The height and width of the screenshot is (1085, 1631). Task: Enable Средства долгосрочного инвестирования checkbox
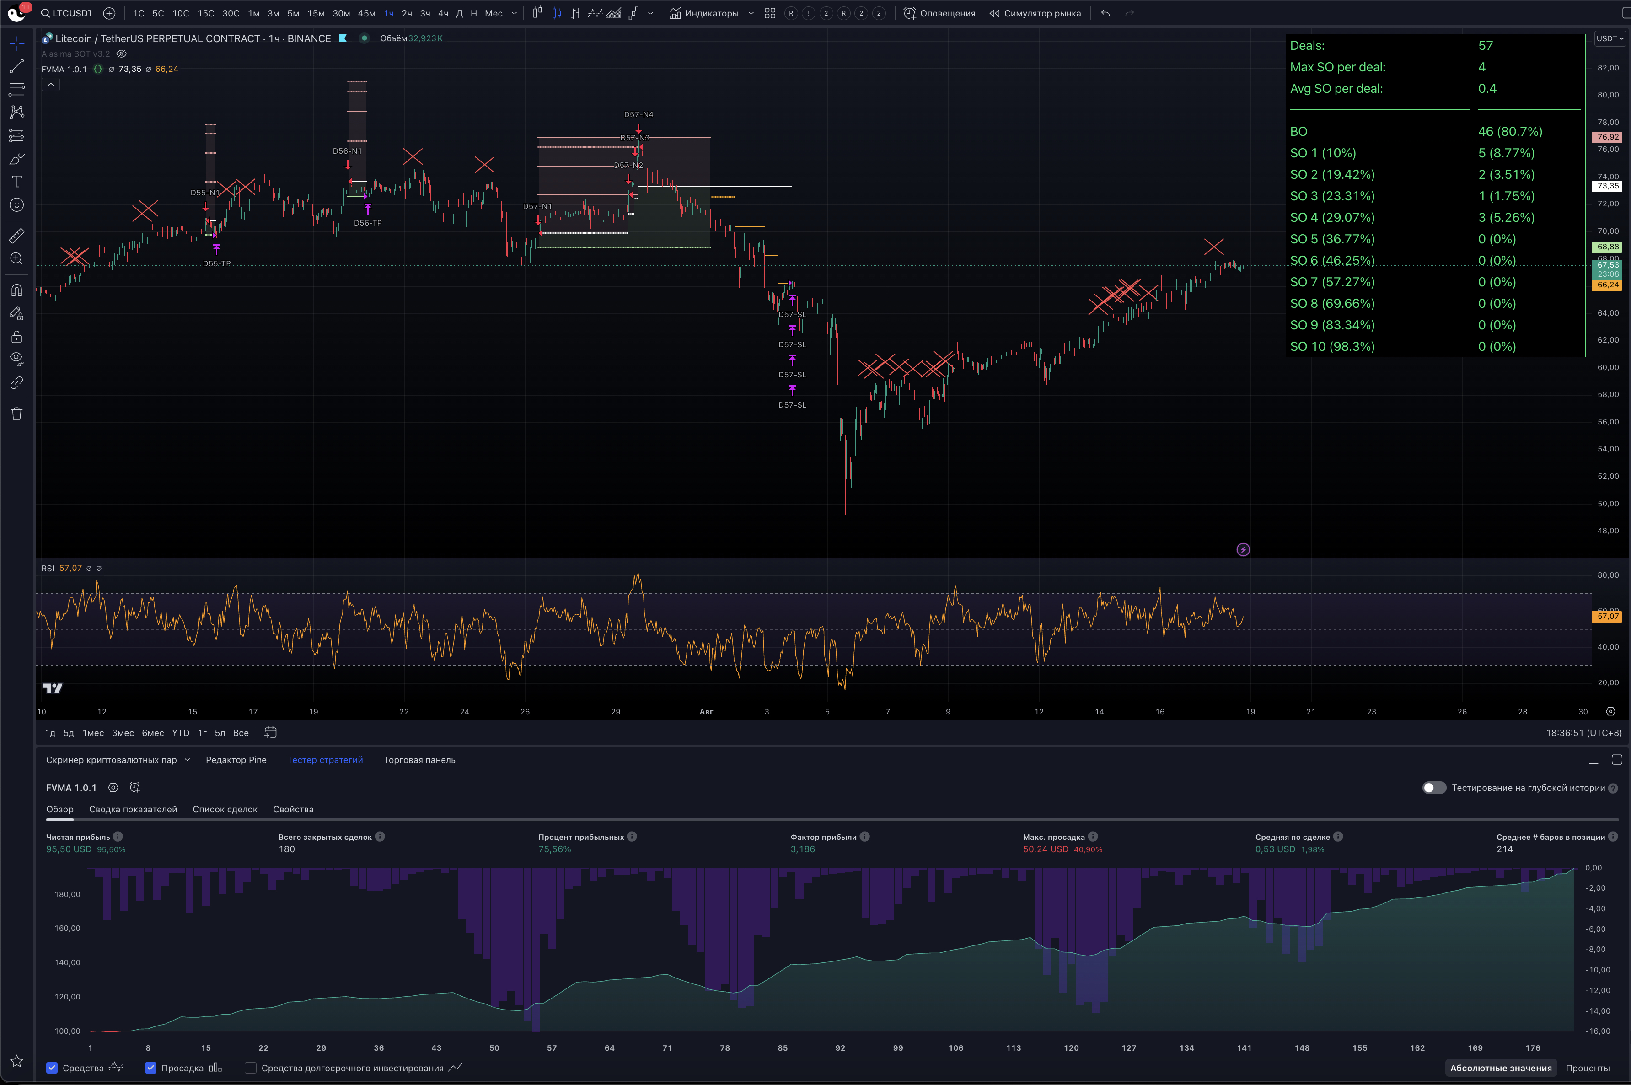click(x=251, y=1068)
